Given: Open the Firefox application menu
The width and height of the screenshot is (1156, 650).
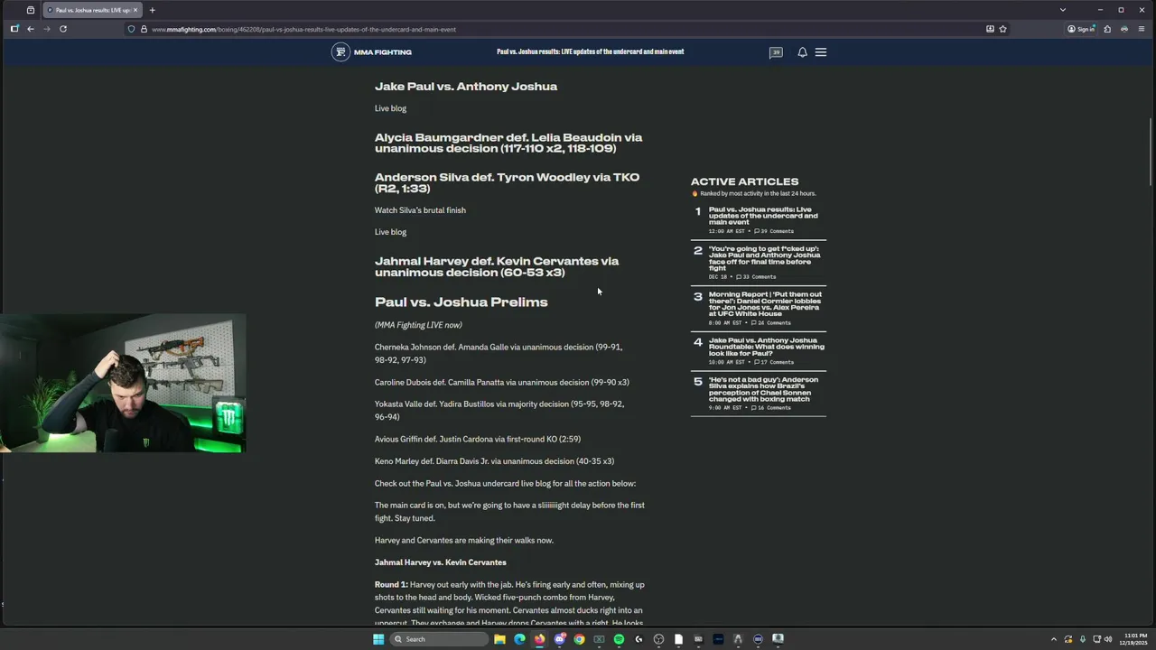Looking at the screenshot, I should point(1142,29).
